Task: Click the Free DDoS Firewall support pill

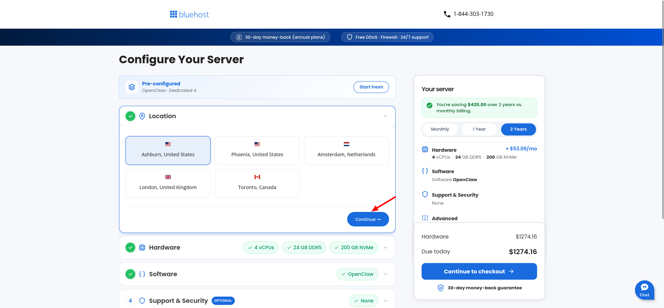Action: (x=387, y=37)
